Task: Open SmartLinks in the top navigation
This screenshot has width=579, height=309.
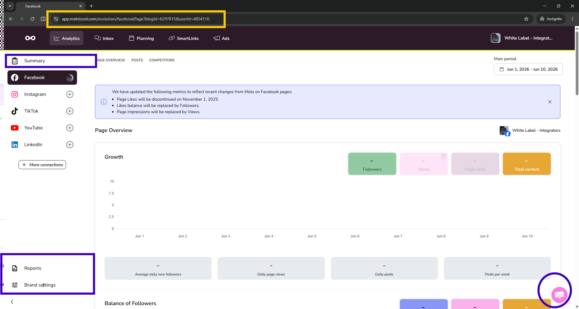Action: (x=184, y=38)
